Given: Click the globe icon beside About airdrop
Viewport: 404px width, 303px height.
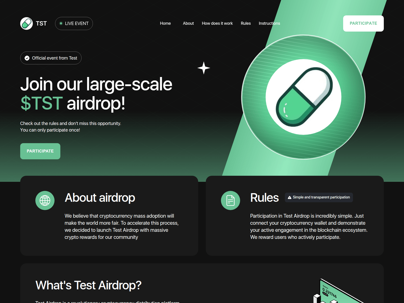Looking at the screenshot, I should pyautogui.click(x=45, y=200).
